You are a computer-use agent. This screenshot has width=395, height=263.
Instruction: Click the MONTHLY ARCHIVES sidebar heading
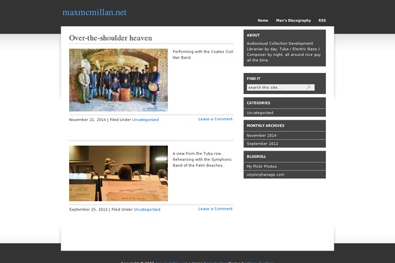pos(265,126)
